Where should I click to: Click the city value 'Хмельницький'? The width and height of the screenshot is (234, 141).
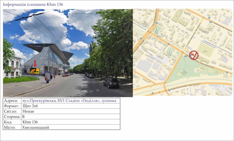pos(36,127)
